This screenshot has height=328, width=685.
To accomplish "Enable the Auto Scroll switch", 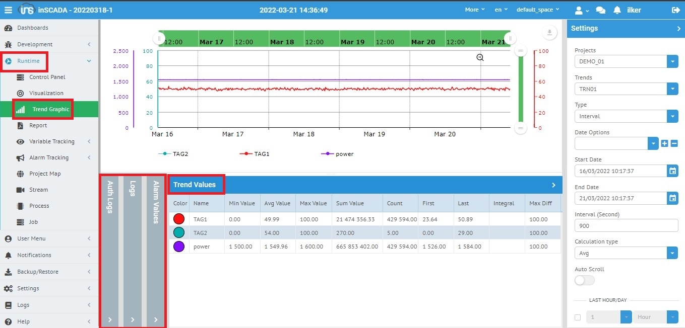I will (584, 280).
